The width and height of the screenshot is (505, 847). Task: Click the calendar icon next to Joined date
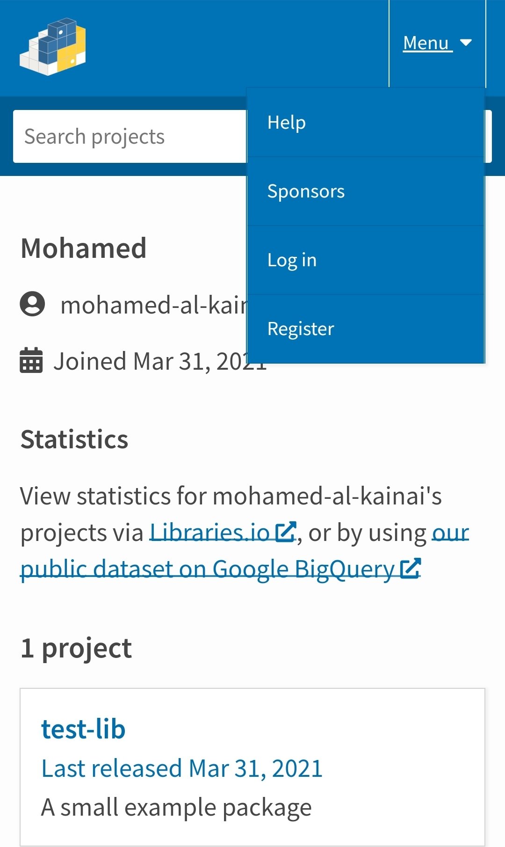coord(31,360)
